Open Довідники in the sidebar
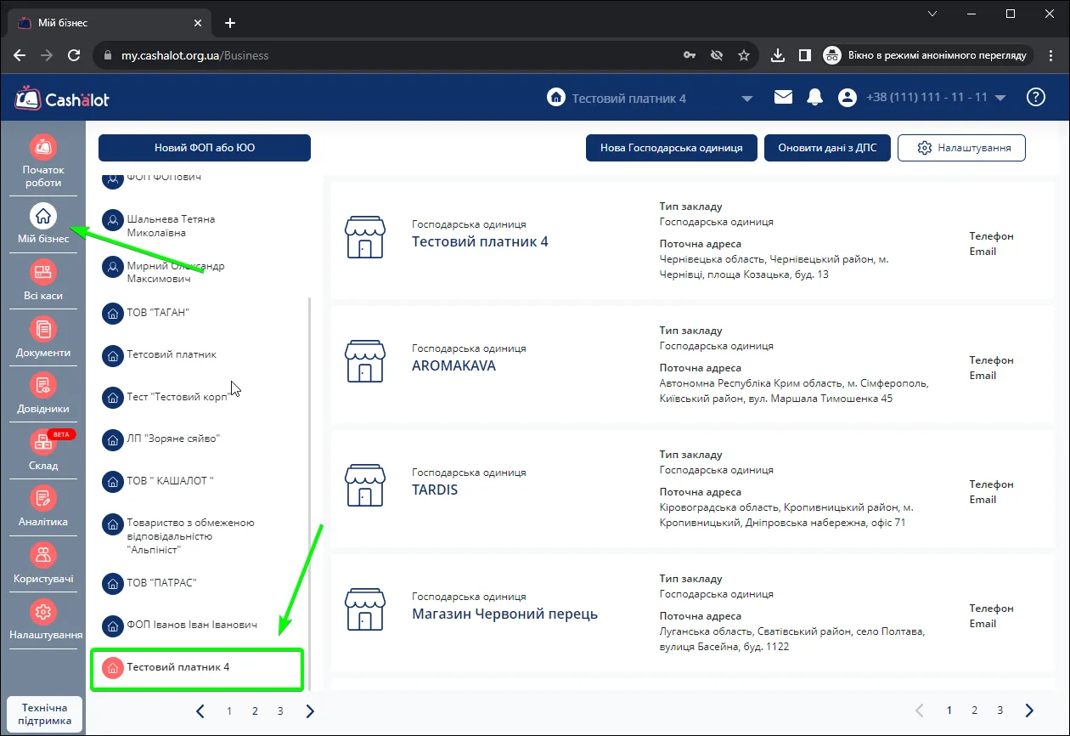 point(43,394)
